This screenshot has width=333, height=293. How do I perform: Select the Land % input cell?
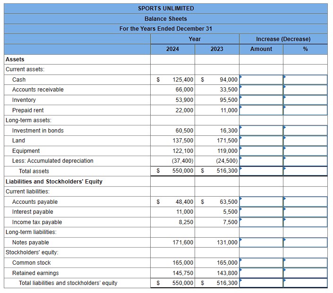[x=306, y=141]
